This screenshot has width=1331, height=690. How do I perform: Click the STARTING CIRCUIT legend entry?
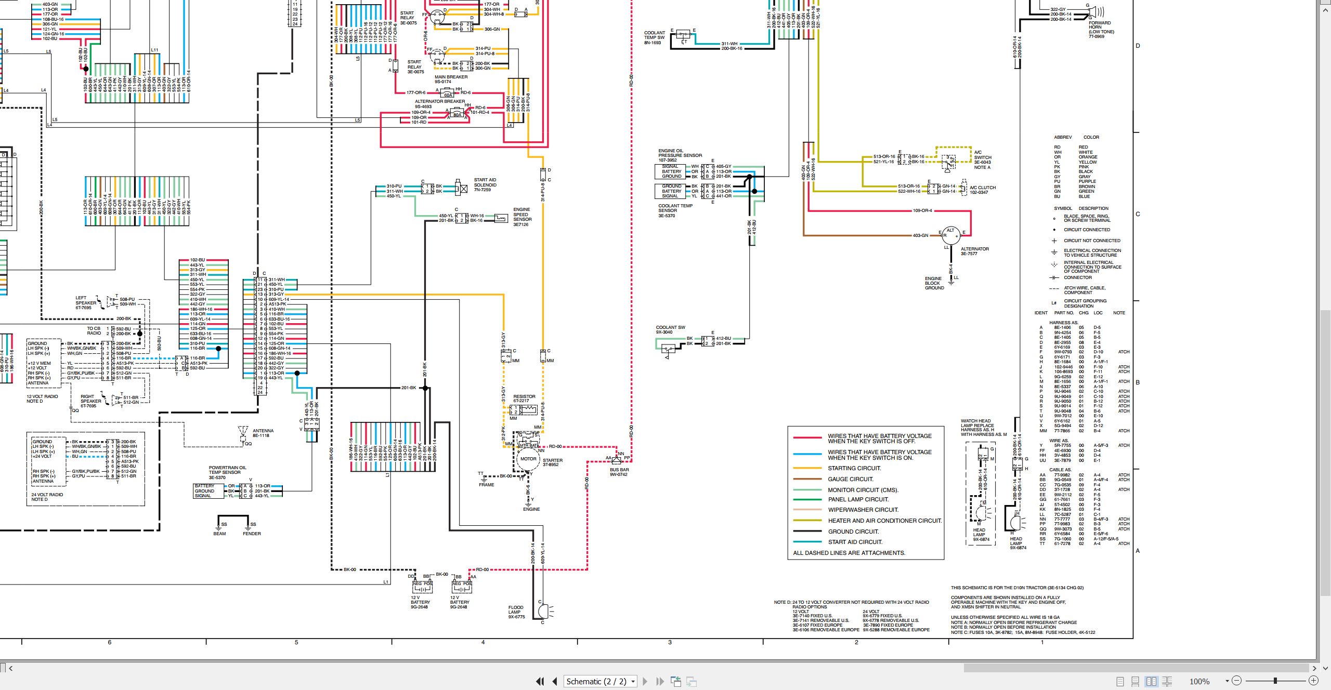click(x=854, y=468)
